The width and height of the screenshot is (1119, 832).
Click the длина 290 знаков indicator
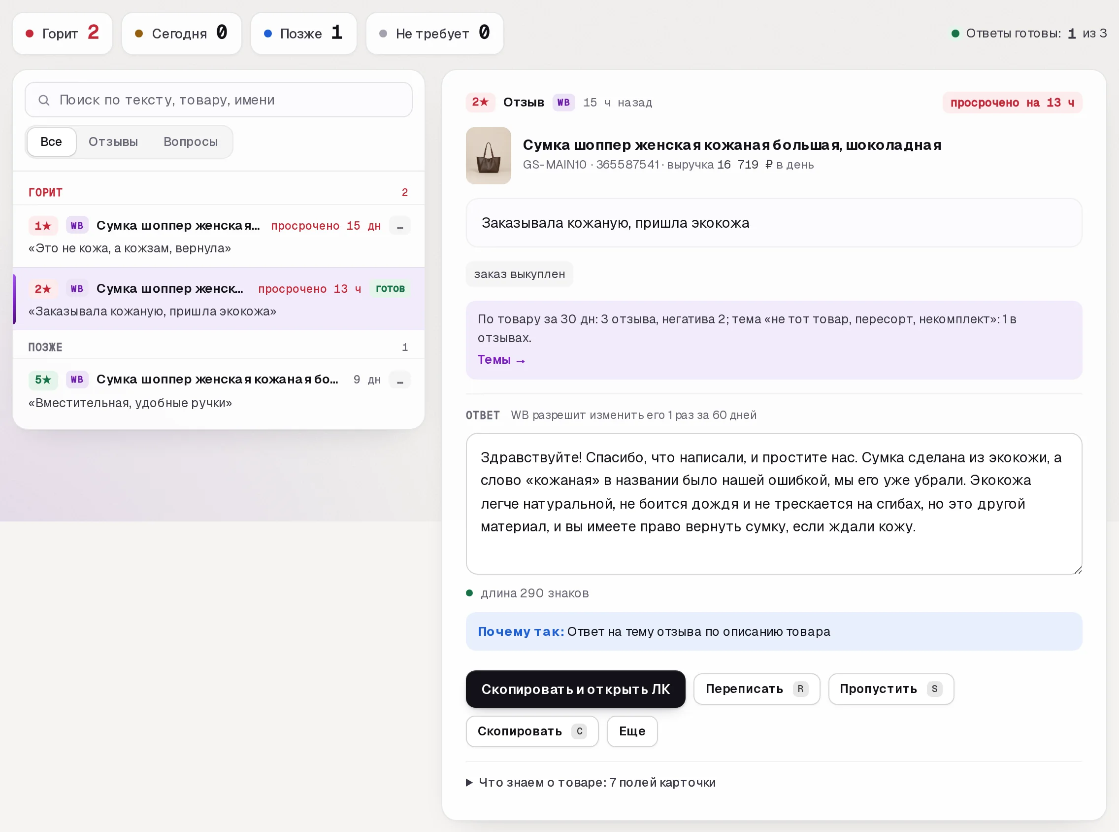527,593
